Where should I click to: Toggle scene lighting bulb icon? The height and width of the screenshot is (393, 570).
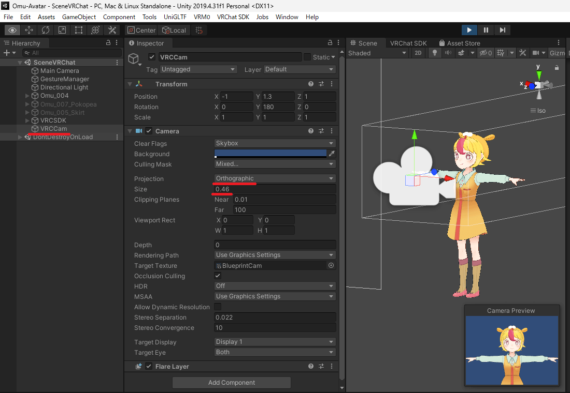click(x=435, y=53)
